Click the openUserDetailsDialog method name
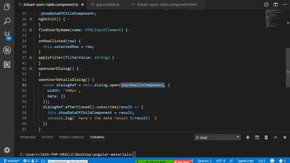Image resolution: width=290 pixels, height=163 pixels. pos(62,80)
